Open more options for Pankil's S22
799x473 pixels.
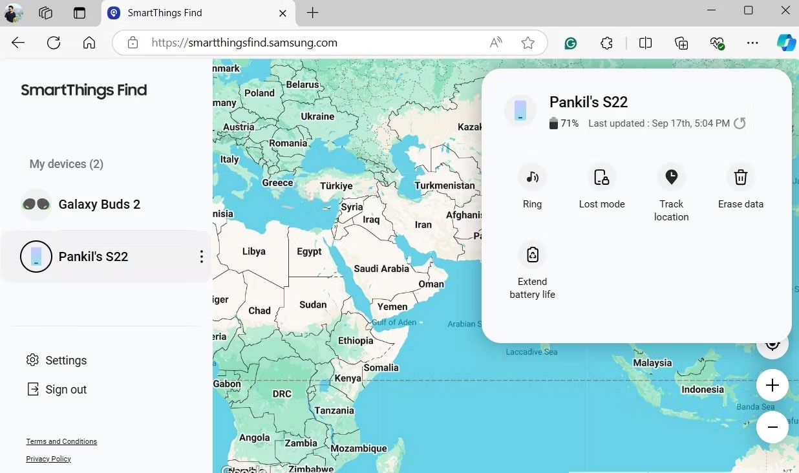(201, 257)
